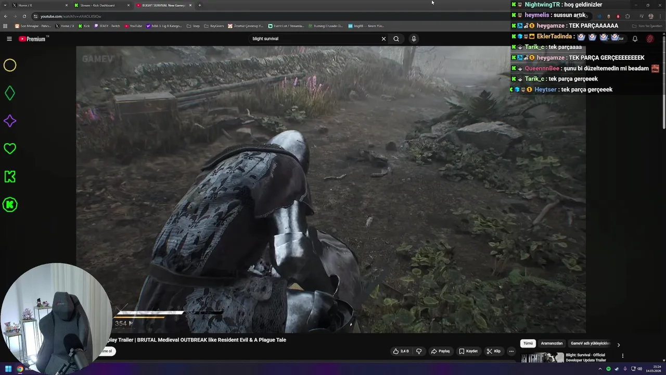Open Blight: Survival Developer Update thumbnail

pos(542,358)
